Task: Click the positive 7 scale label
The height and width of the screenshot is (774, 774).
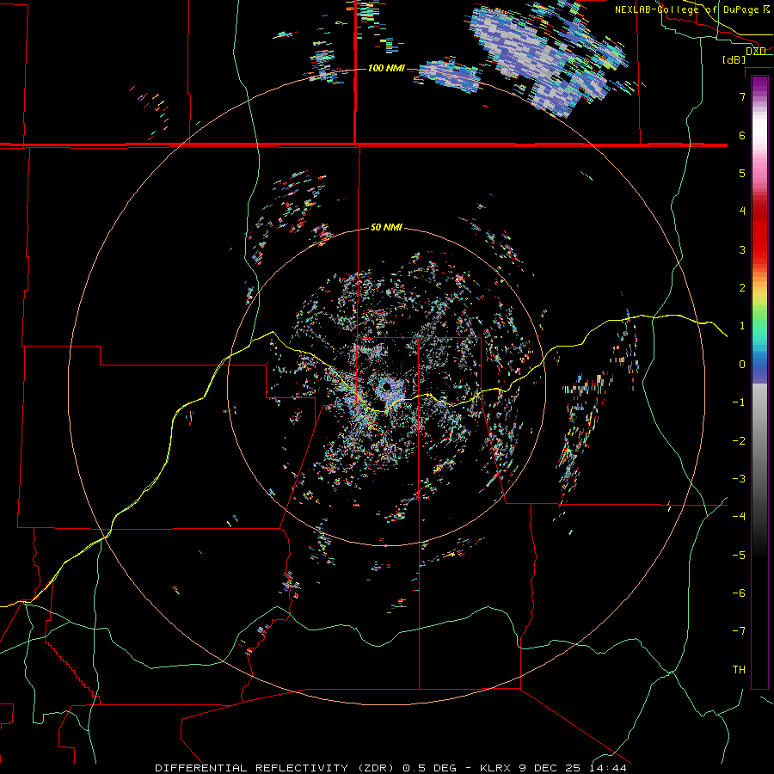Action: click(742, 96)
